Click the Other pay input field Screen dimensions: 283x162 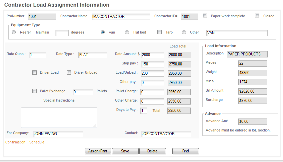[x=152, y=83]
